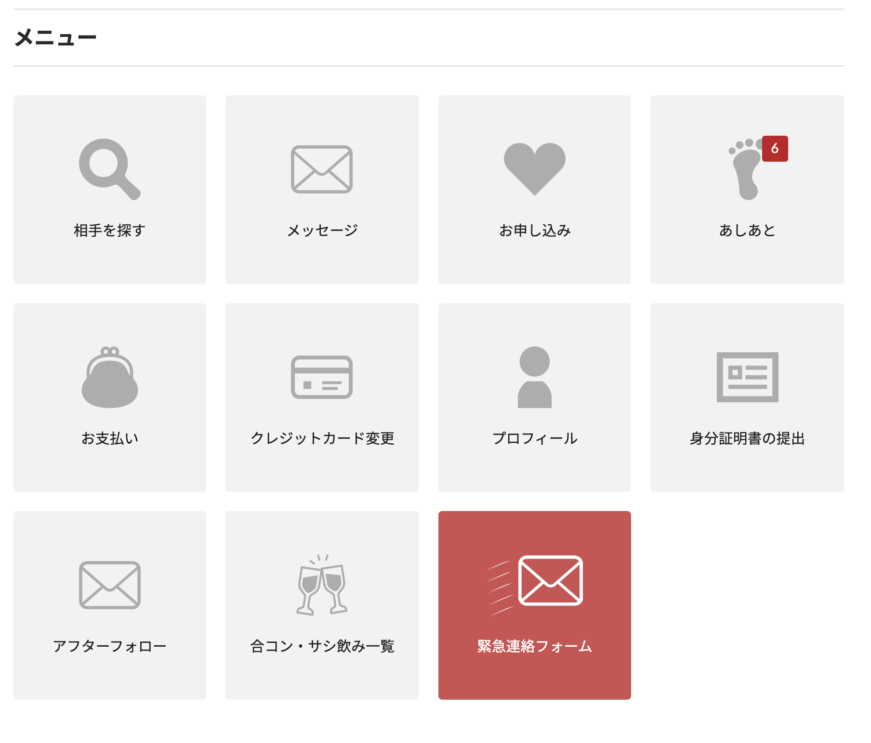Image resolution: width=871 pixels, height=743 pixels.
Task: Click the toasting wine glasses icon
Action: (322, 585)
